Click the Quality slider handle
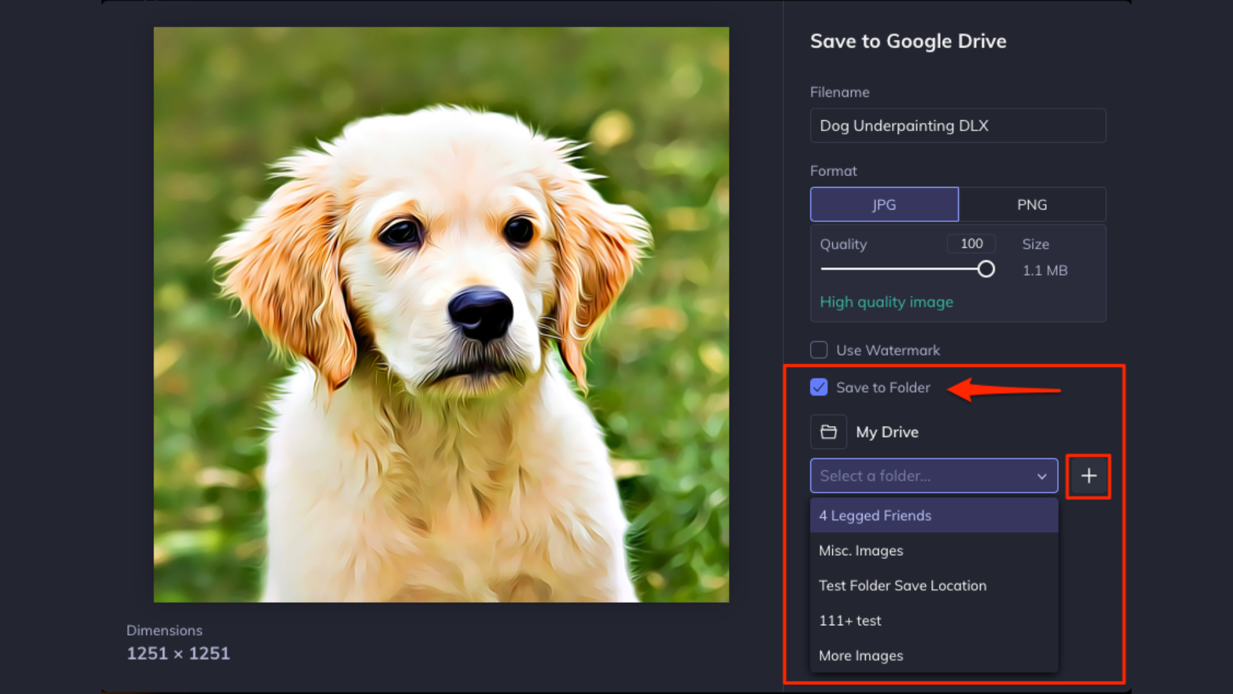The height and width of the screenshot is (694, 1233). pyautogui.click(x=986, y=269)
